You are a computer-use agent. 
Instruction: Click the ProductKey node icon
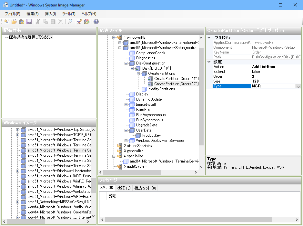click(138, 135)
